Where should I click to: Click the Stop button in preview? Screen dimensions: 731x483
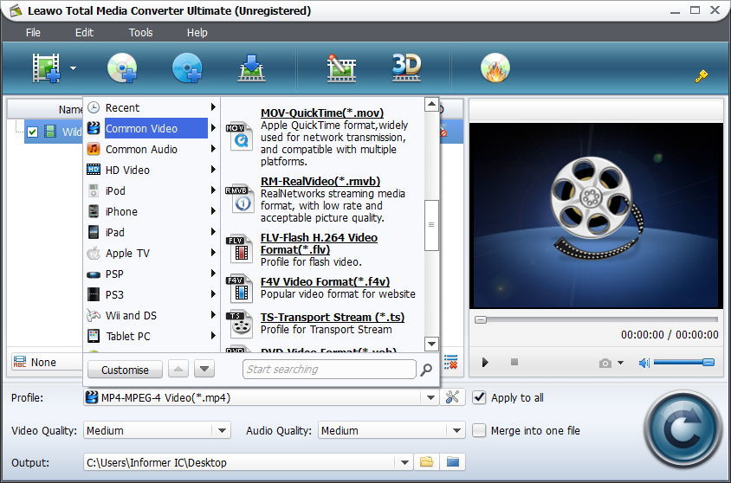click(x=514, y=362)
